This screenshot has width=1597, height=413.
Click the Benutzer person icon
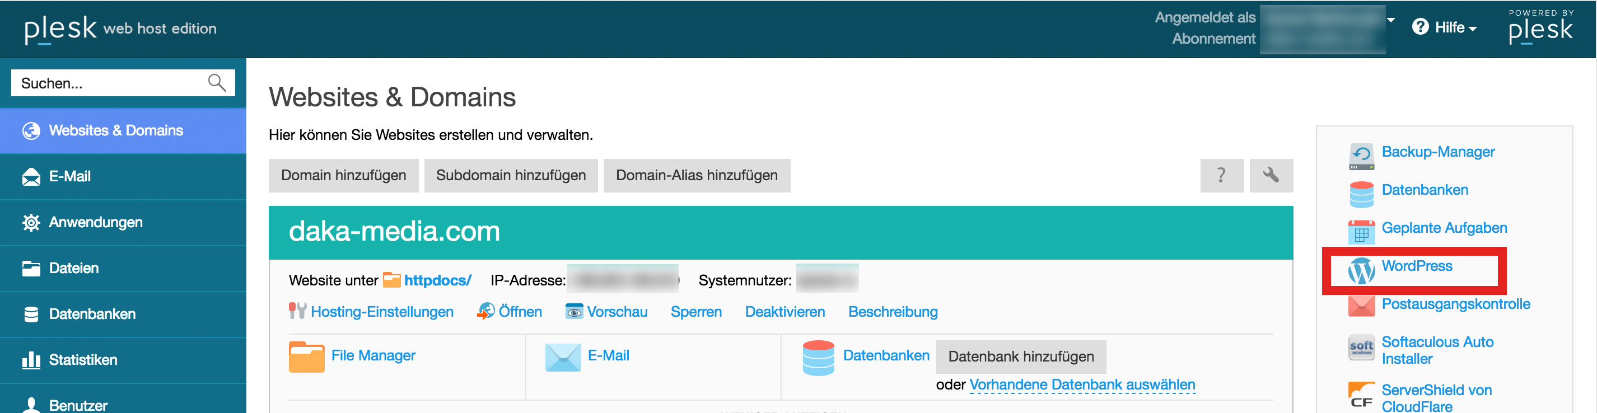click(x=31, y=405)
